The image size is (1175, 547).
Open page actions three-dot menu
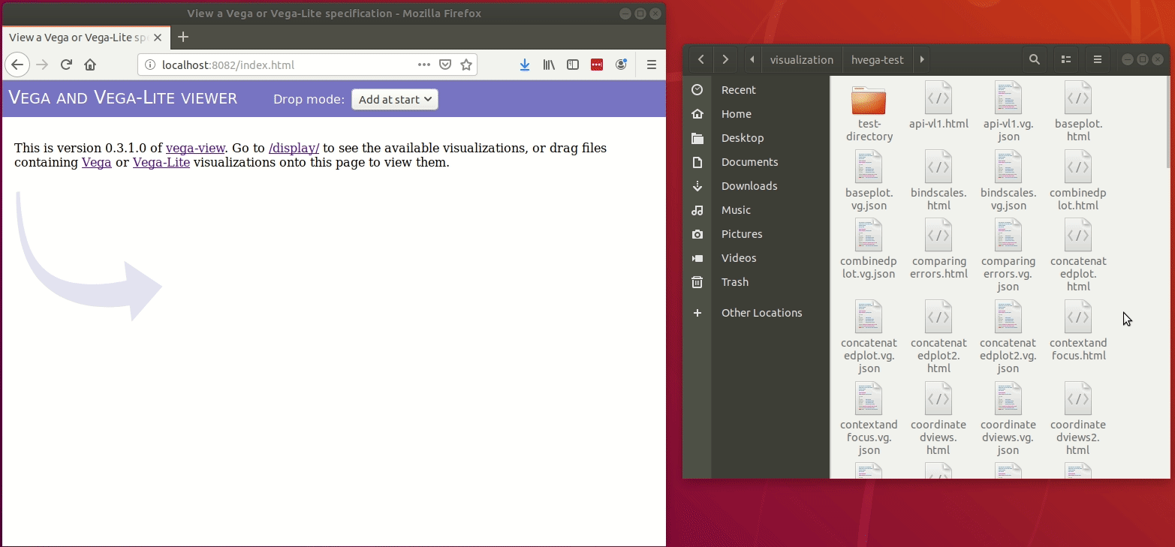[x=424, y=65]
